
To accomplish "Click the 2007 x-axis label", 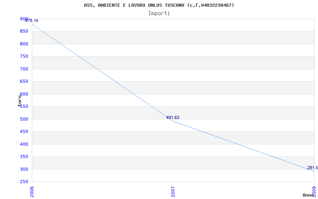I will [x=173, y=192].
